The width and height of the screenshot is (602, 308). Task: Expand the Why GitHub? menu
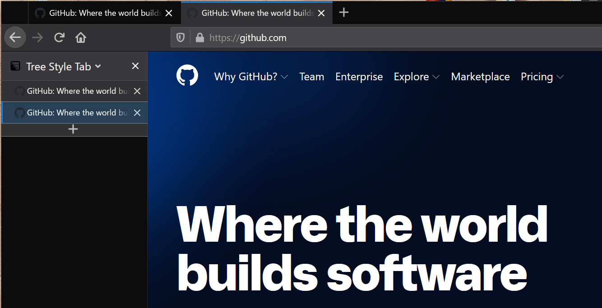click(x=251, y=77)
